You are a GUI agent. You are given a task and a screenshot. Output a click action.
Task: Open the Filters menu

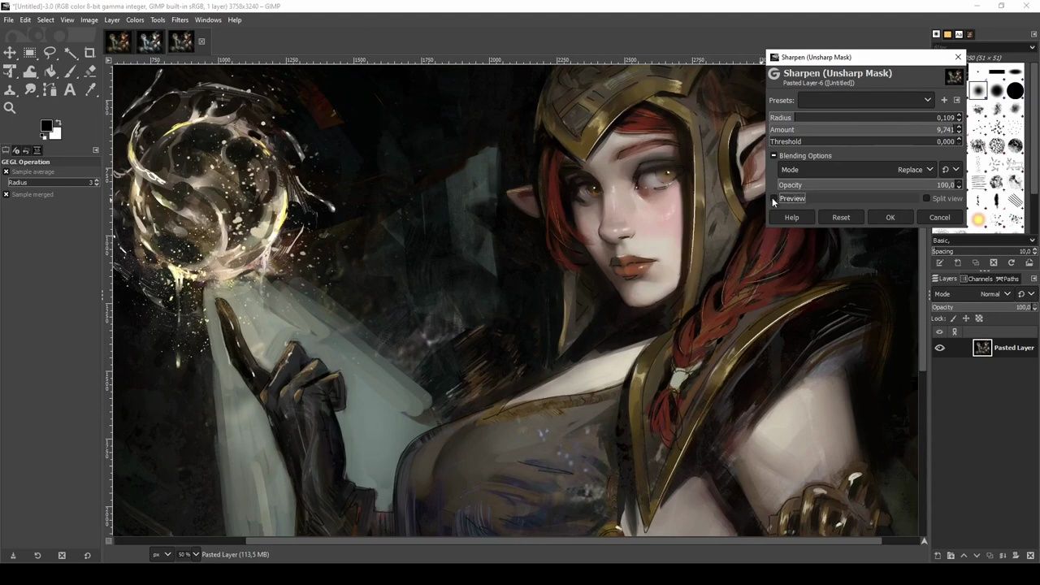click(180, 19)
